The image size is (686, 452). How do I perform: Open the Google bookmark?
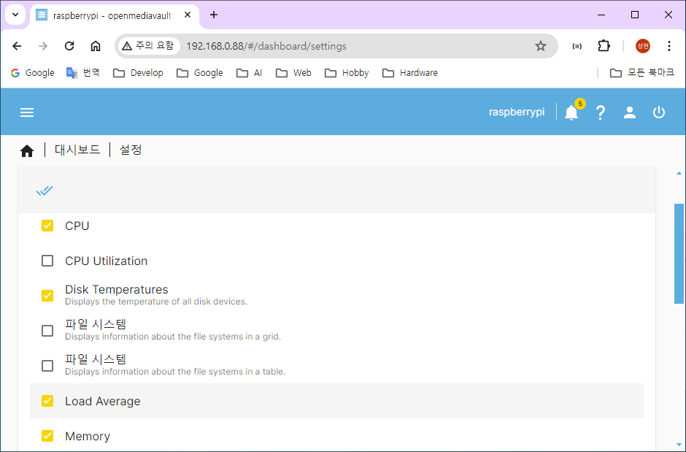tap(32, 72)
